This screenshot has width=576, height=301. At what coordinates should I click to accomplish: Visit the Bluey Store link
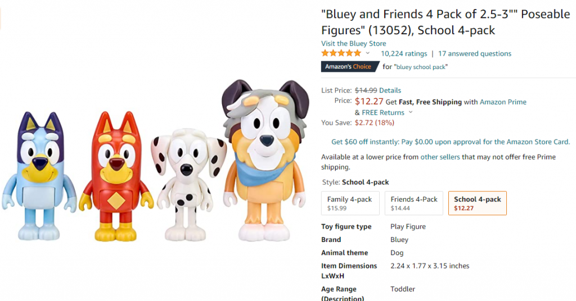tap(354, 43)
